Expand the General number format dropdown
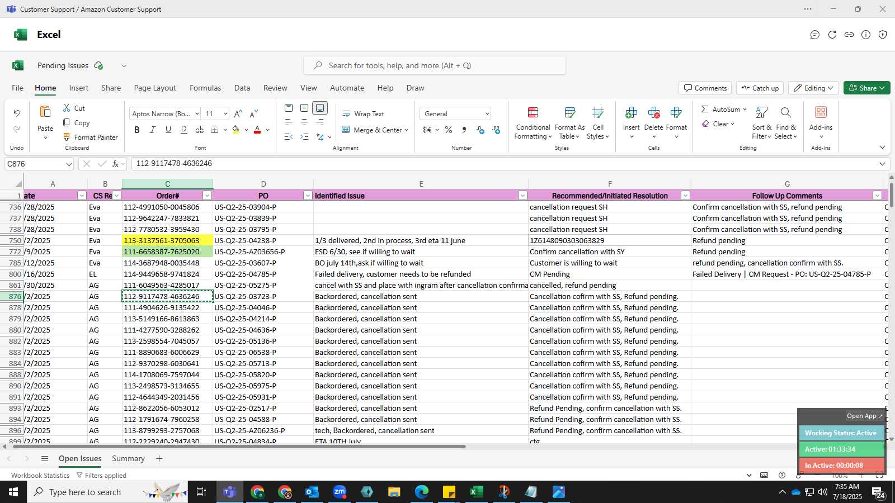This screenshot has height=503, width=895. (487, 113)
